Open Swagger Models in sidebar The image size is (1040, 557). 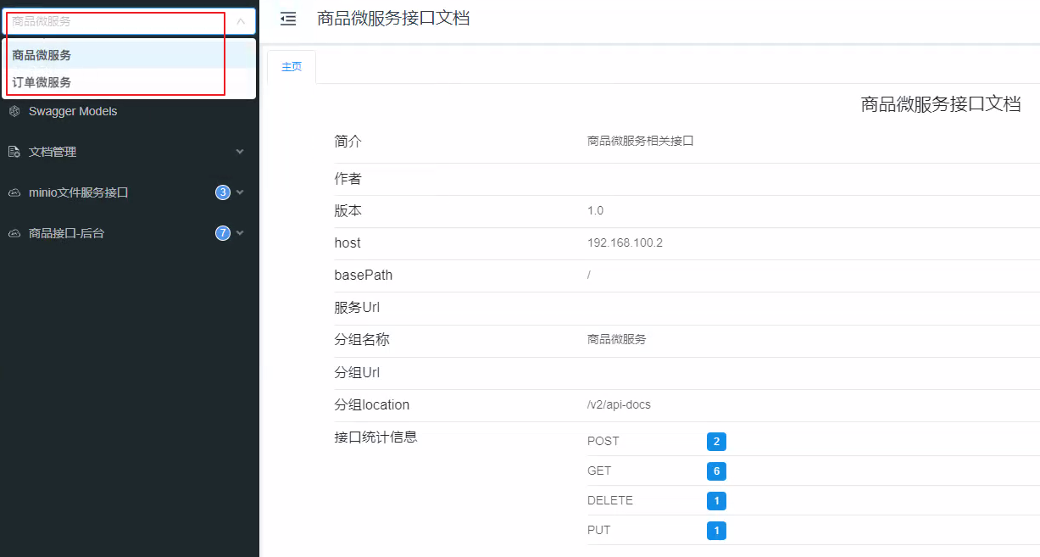pyautogui.click(x=73, y=111)
